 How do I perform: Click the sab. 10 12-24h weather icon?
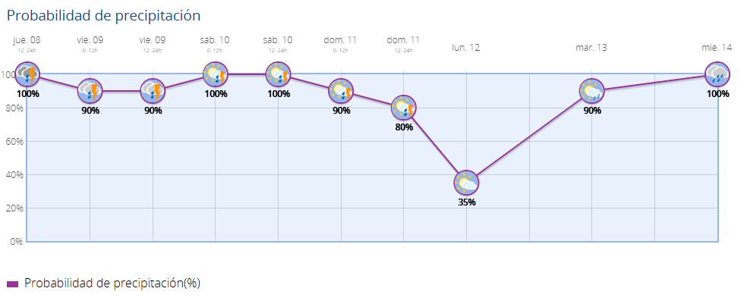coord(278,74)
